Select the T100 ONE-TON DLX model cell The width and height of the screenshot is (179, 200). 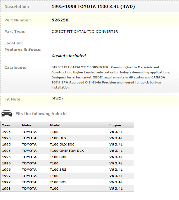pos(67,151)
